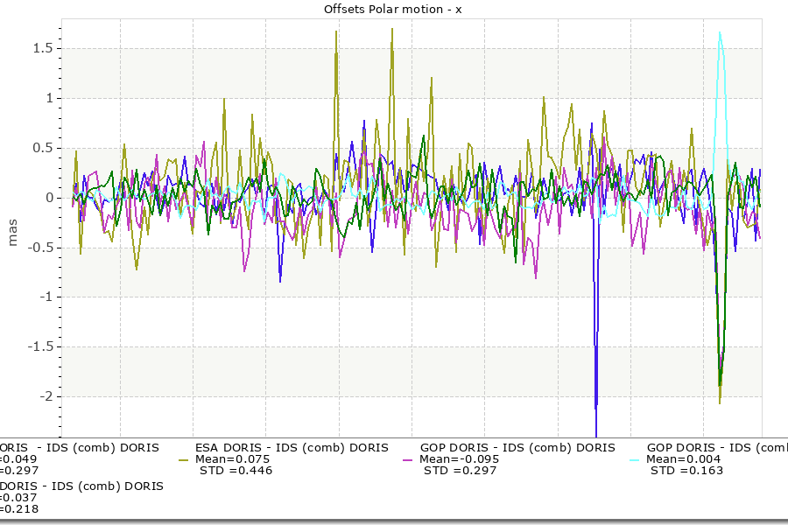Click the partially hidden legend value '=0.049'
This screenshot has width=788, height=525.
pos(19,459)
